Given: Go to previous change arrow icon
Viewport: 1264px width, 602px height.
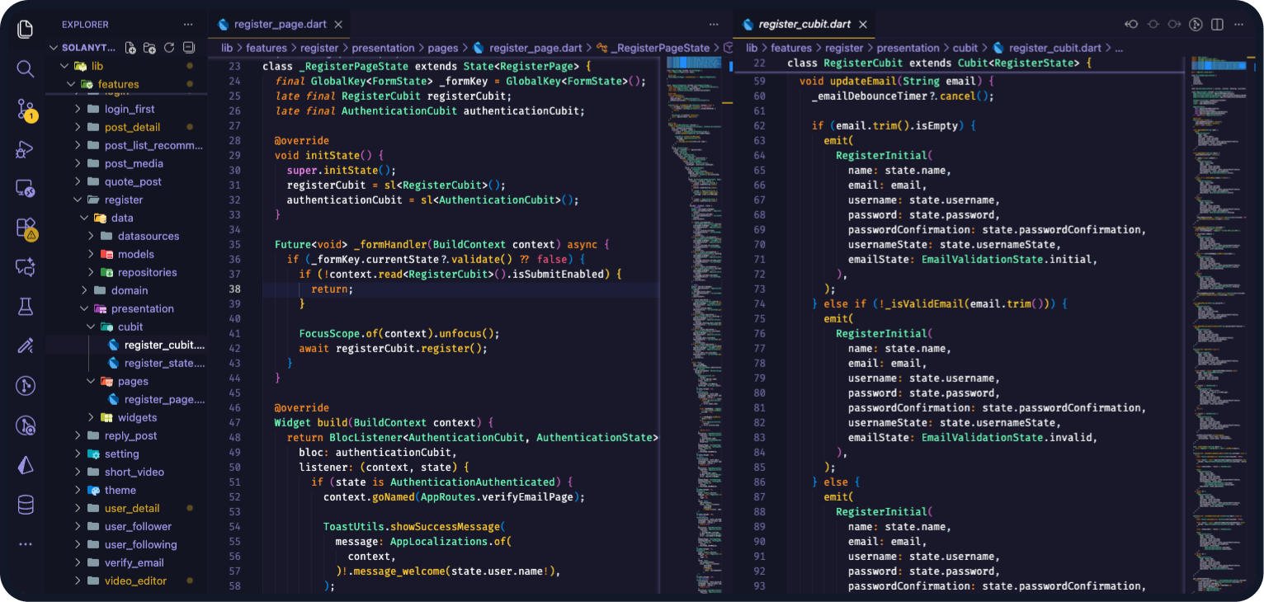Looking at the screenshot, I should click(1131, 25).
